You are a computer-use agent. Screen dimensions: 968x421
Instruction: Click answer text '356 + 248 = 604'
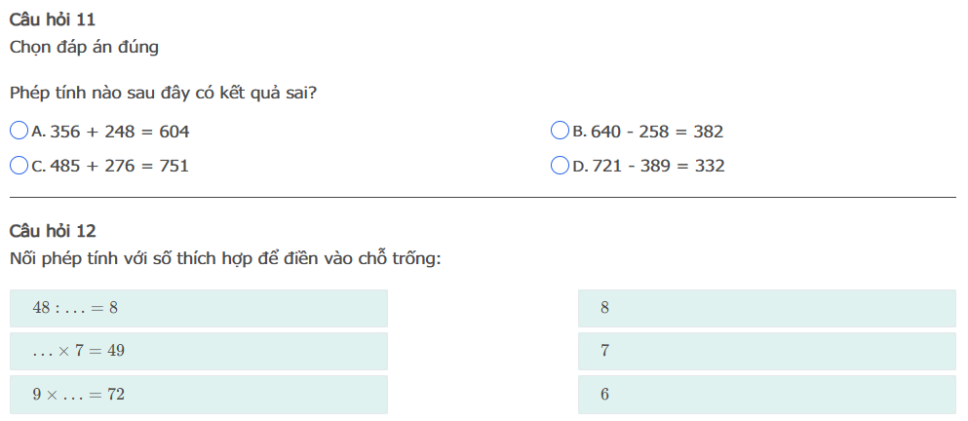[119, 132]
